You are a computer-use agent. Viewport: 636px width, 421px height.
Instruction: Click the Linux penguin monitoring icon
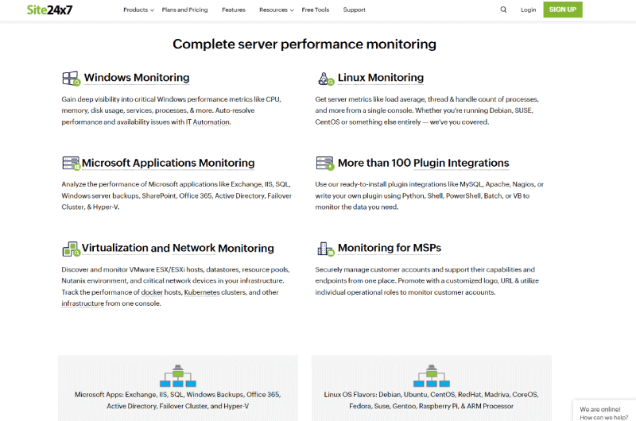(326, 79)
